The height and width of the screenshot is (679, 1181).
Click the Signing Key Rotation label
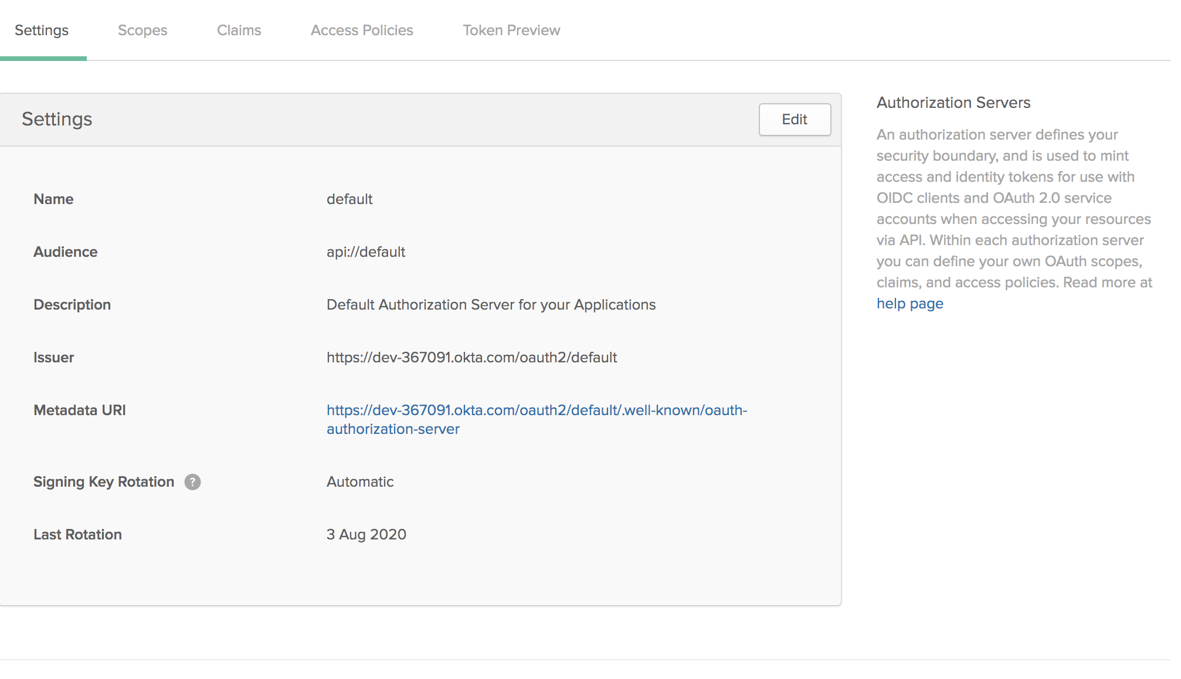click(x=104, y=482)
